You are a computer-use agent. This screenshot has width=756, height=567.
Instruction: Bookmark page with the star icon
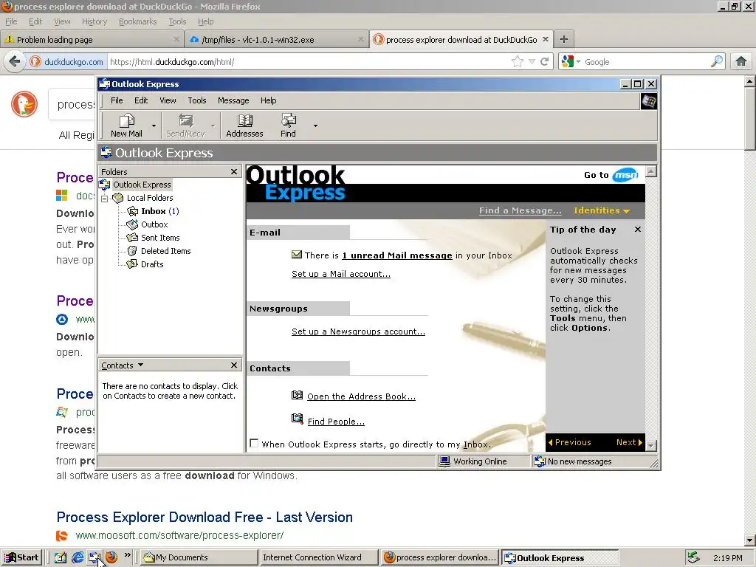(517, 62)
